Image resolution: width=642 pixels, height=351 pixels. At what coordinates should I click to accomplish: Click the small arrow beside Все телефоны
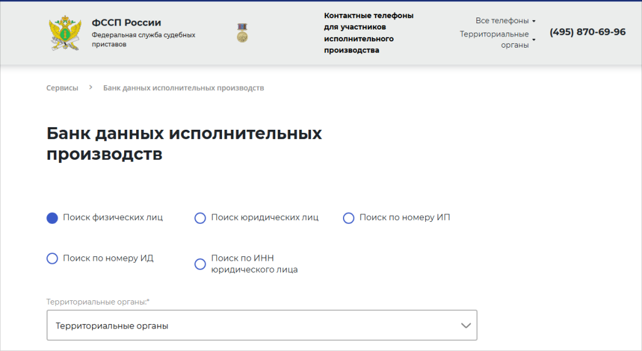click(x=534, y=21)
